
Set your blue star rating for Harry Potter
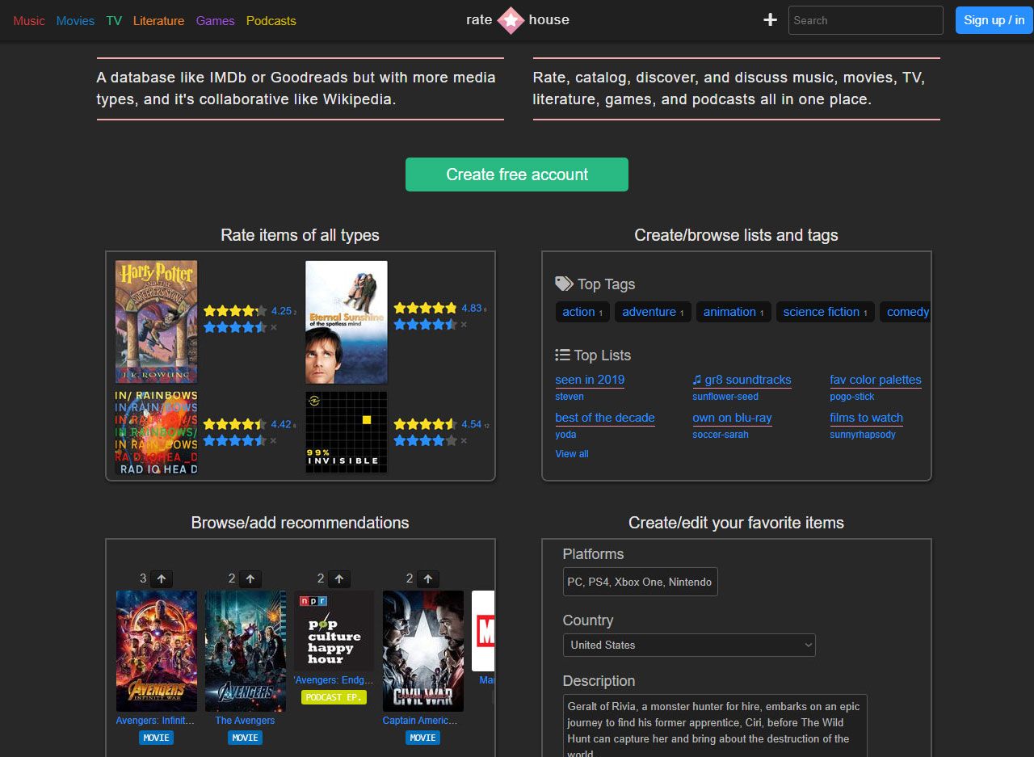(234, 328)
